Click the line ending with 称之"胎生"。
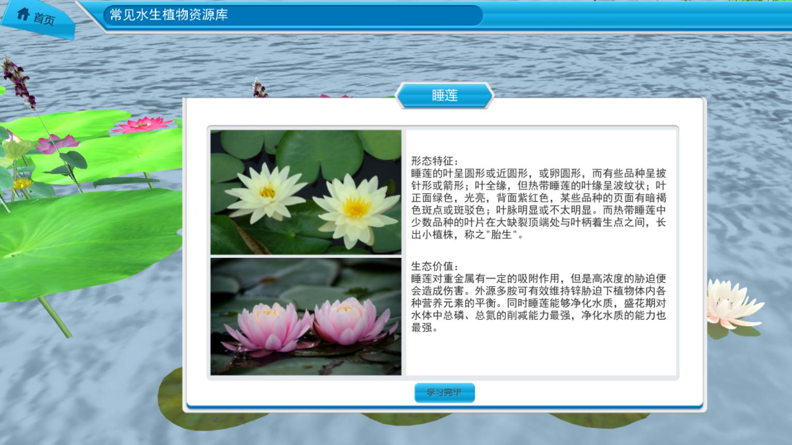The width and height of the screenshot is (792, 445). [x=468, y=235]
